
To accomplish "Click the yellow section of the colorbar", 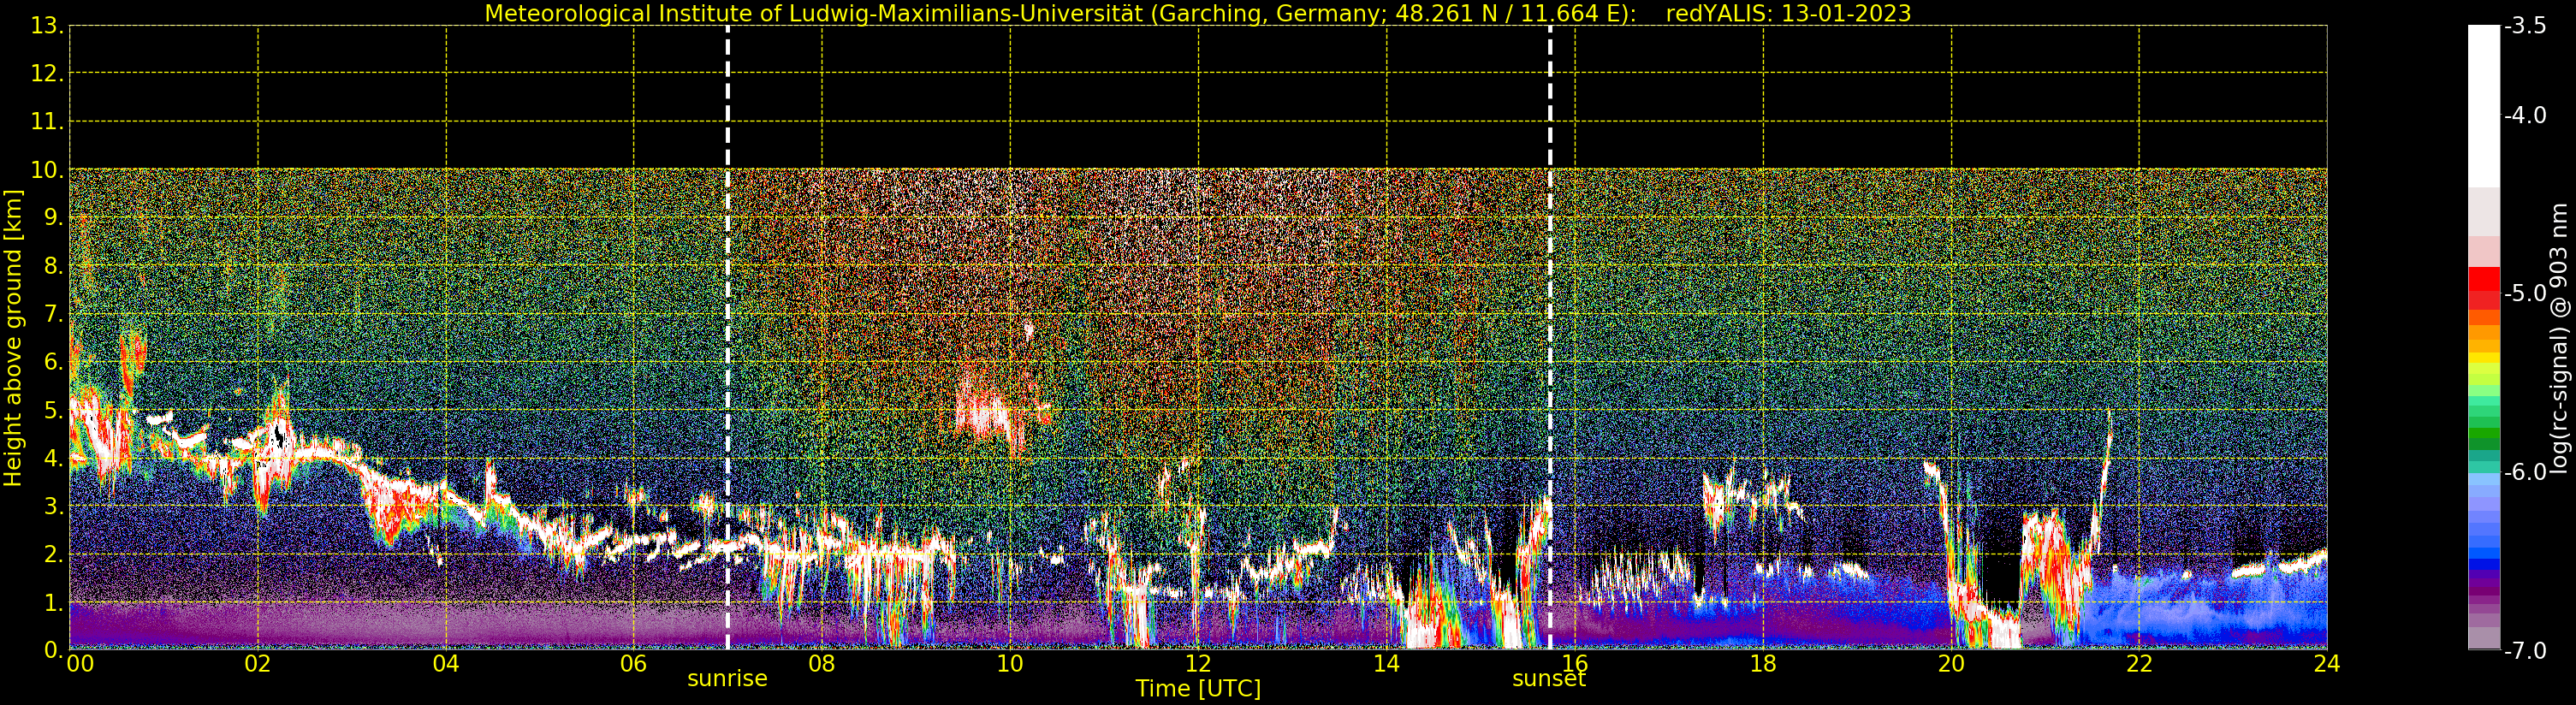I will coord(2484,363).
